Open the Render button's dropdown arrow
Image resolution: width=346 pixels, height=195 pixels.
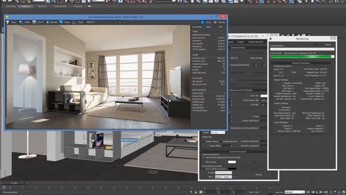tap(275, 174)
